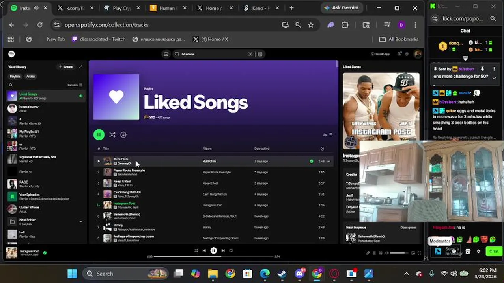This screenshot has width=504, height=283.
Task: Open new Chrome tab plus button
Action: click(x=291, y=8)
